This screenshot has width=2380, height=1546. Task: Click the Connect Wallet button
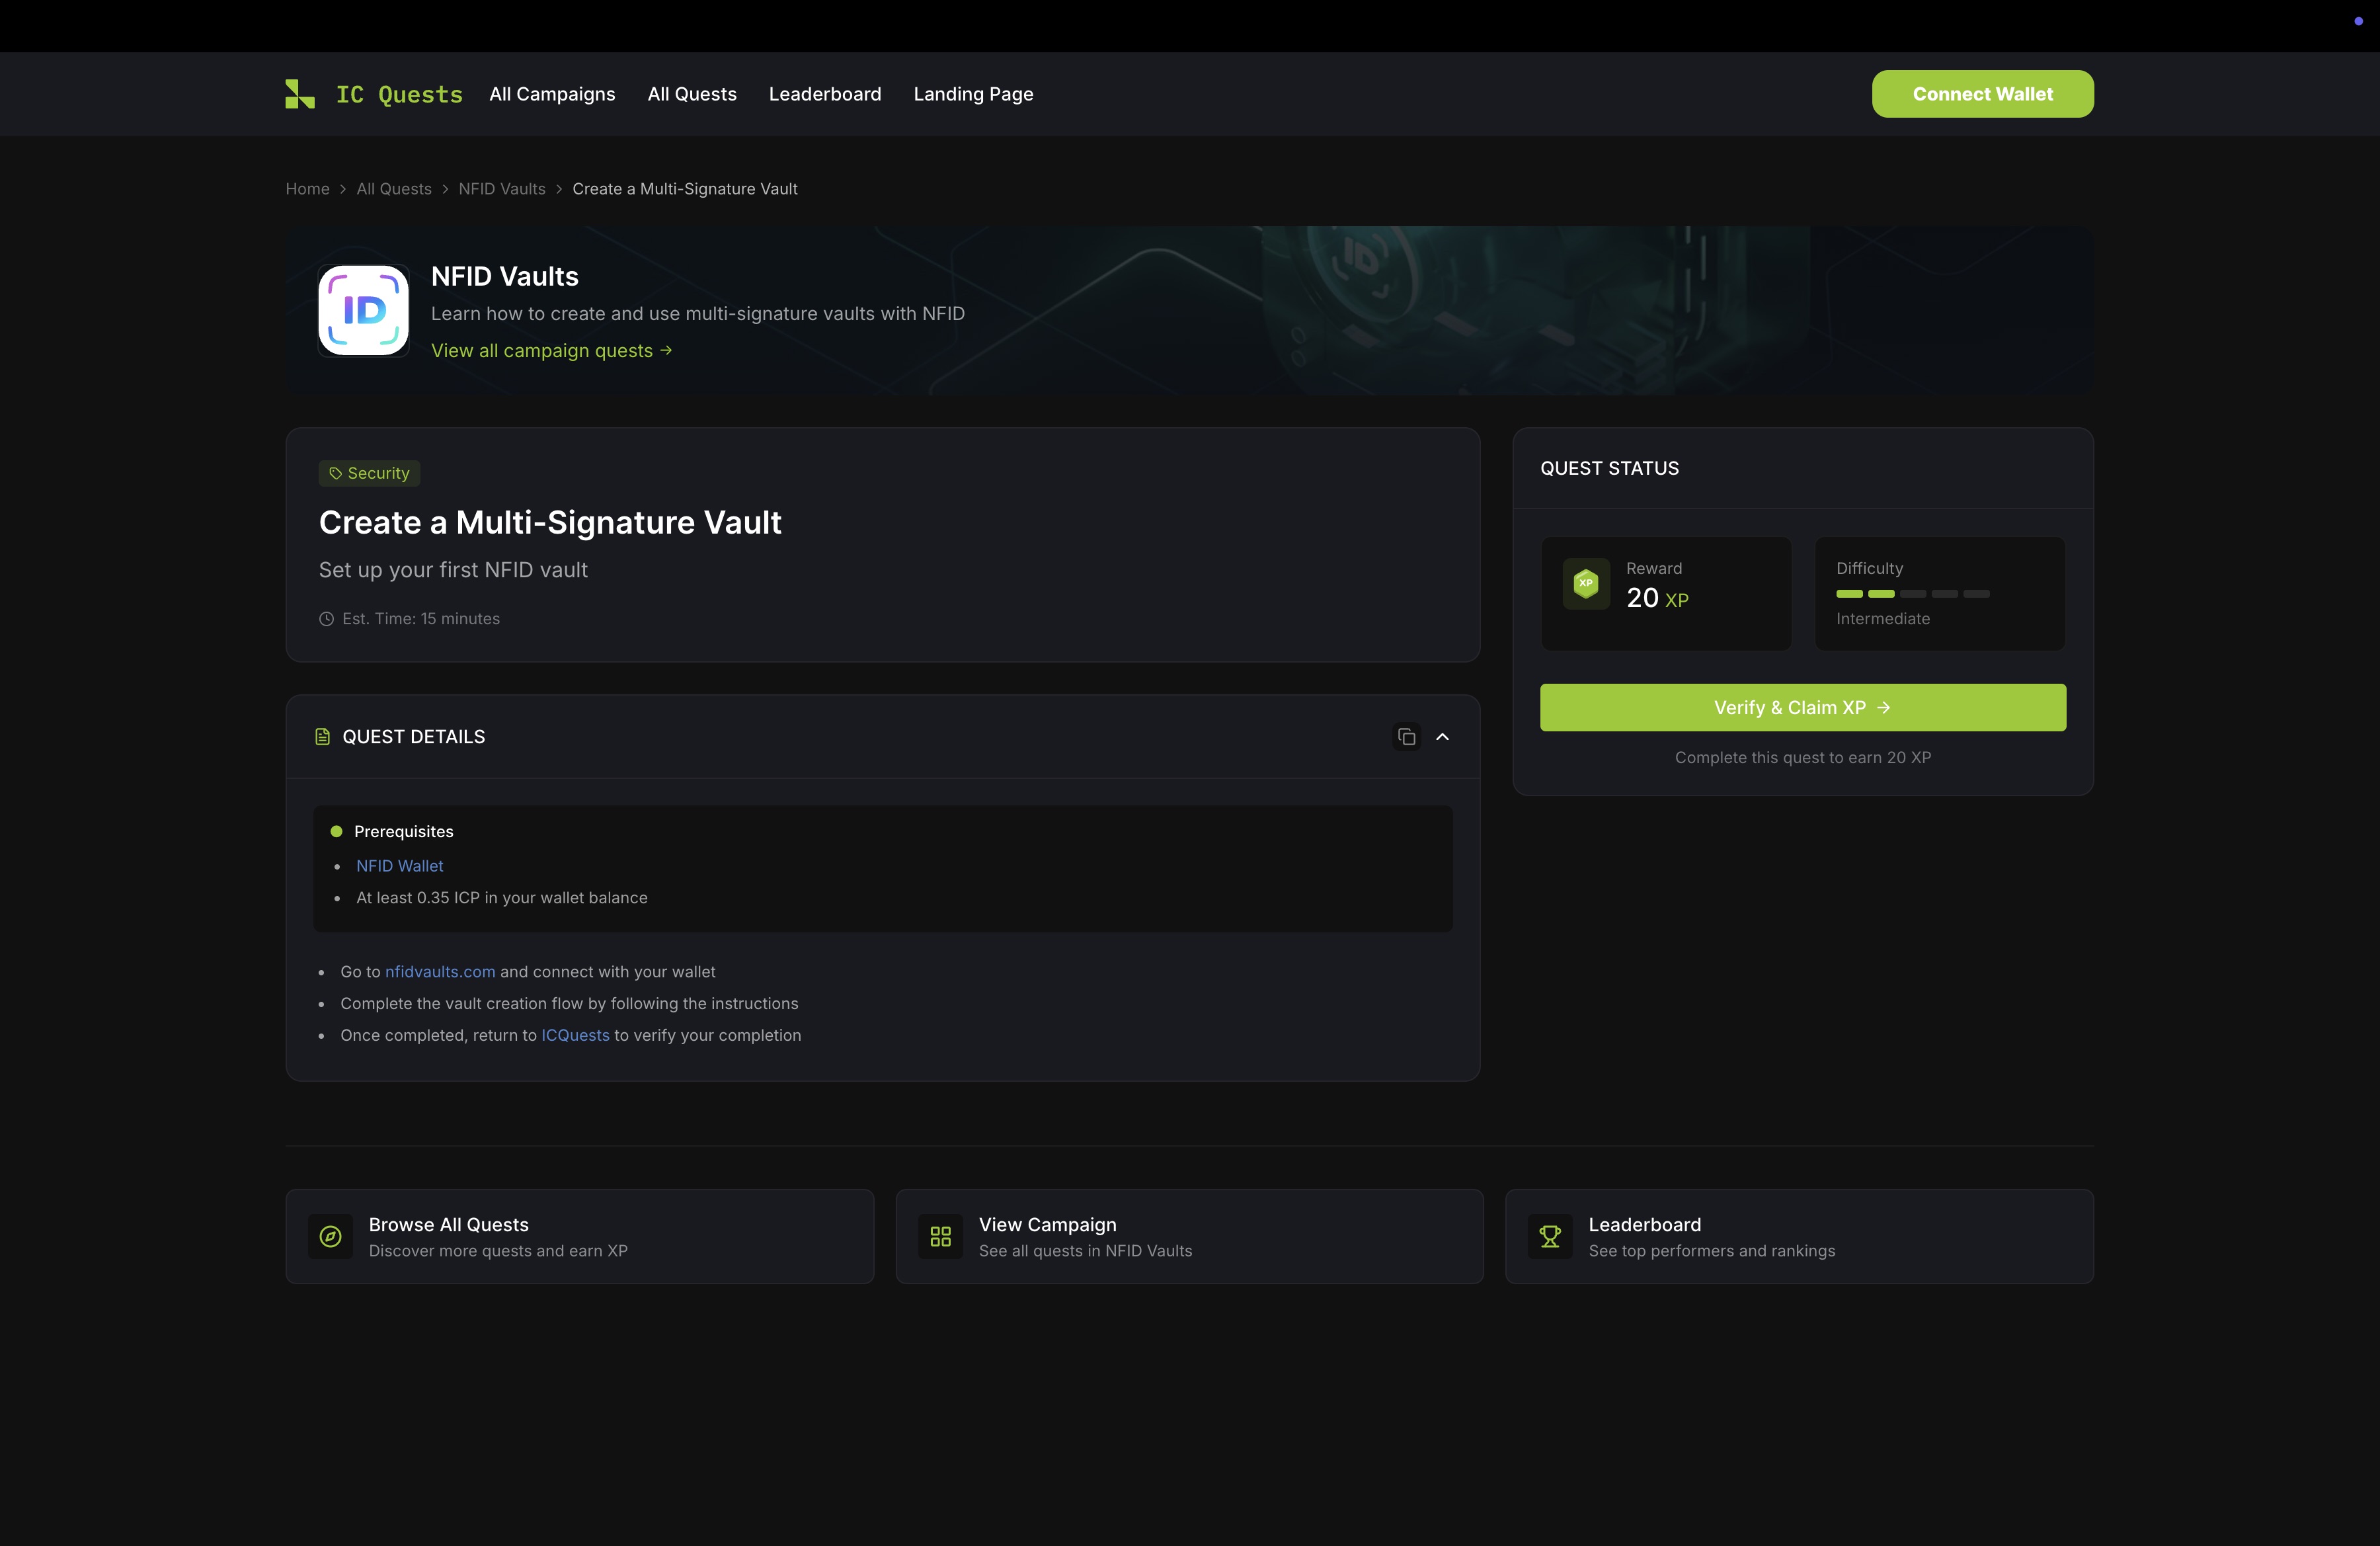pyautogui.click(x=1982, y=94)
